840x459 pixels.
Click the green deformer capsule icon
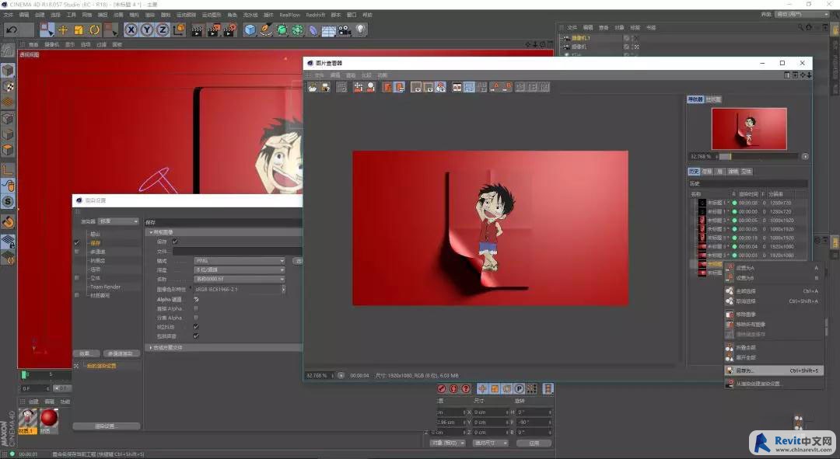point(282,30)
